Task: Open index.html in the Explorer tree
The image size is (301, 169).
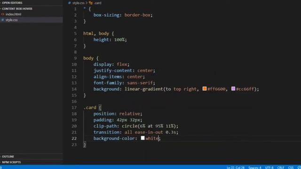Action: [13, 14]
